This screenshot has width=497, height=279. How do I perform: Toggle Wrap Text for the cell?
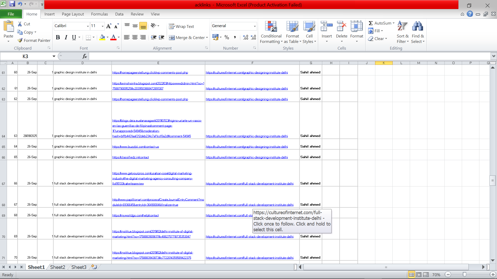point(181,26)
